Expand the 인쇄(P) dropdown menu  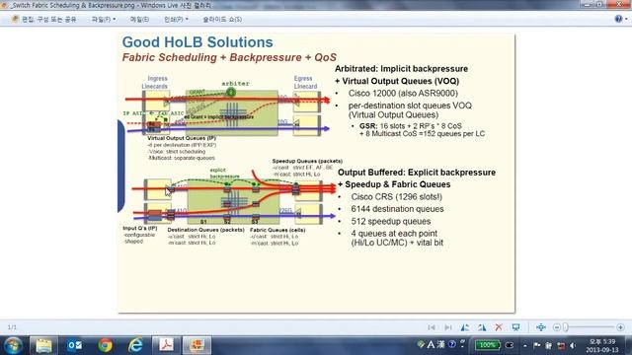tap(176, 19)
